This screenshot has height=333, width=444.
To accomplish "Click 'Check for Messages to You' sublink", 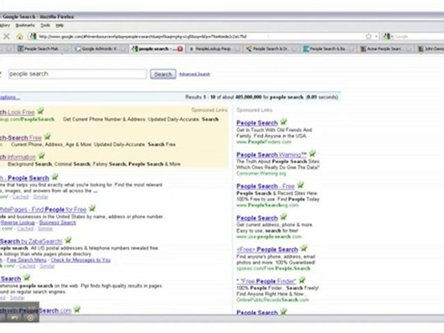I will [80, 260].
